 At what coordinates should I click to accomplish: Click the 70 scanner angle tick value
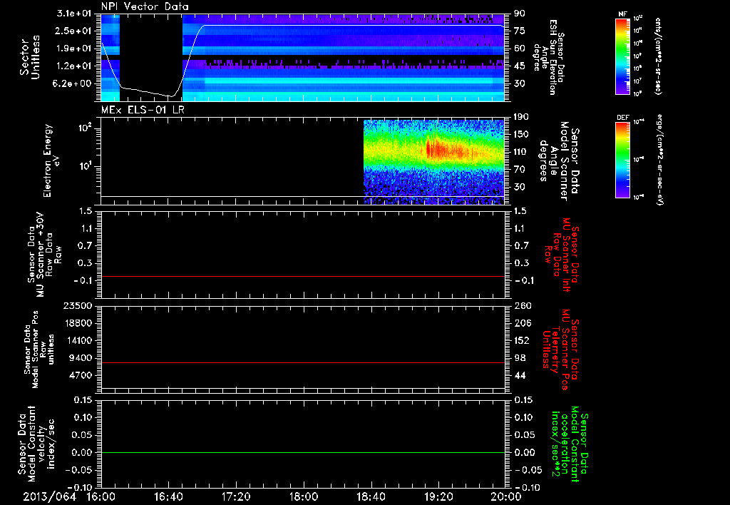tap(520, 170)
